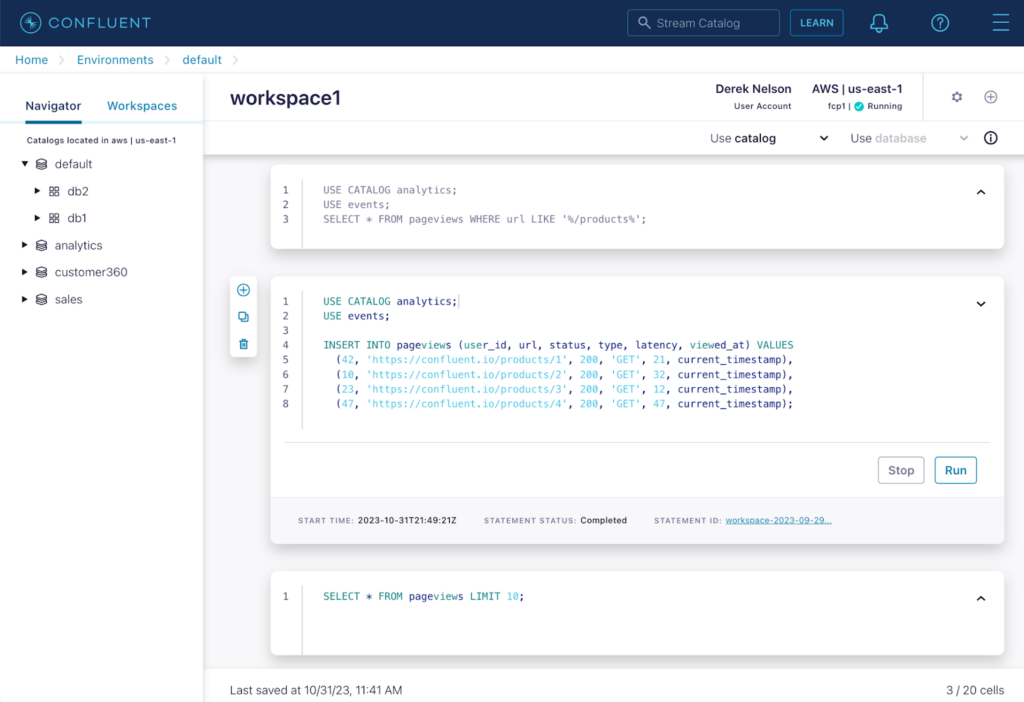This screenshot has height=702, width=1024.
Task: Click the db1 database grid icon
Action: click(54, 218)
